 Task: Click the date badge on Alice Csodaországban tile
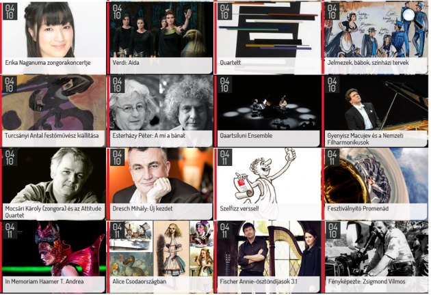tap(117, 231)
